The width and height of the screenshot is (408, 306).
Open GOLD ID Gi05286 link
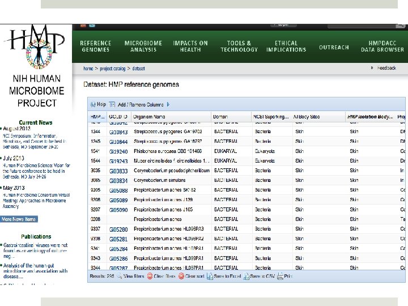pyautogui.click(x=118, y=258)
